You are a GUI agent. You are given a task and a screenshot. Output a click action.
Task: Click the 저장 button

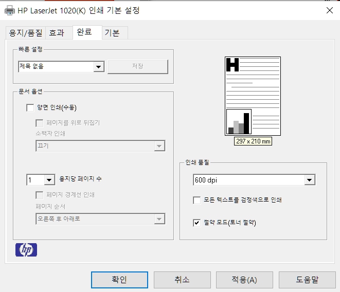(138, 66)
